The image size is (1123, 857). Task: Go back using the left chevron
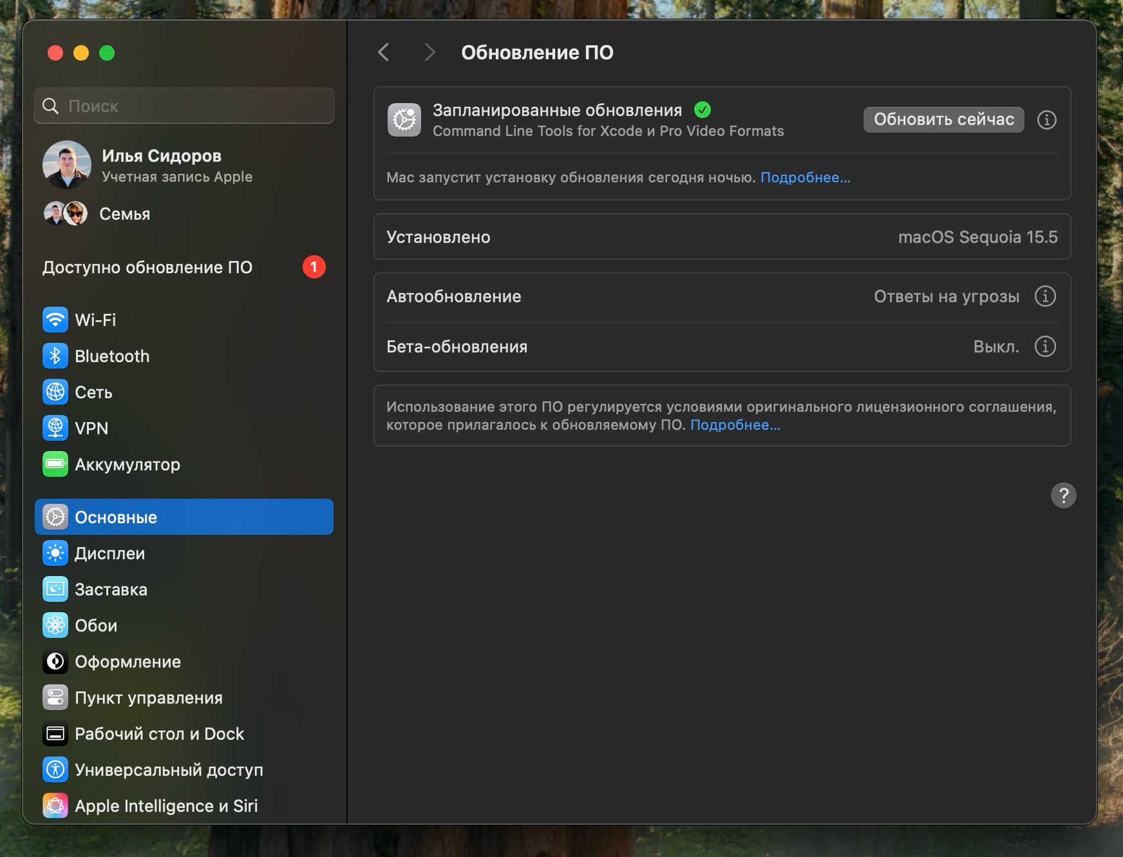coord(384,52)
